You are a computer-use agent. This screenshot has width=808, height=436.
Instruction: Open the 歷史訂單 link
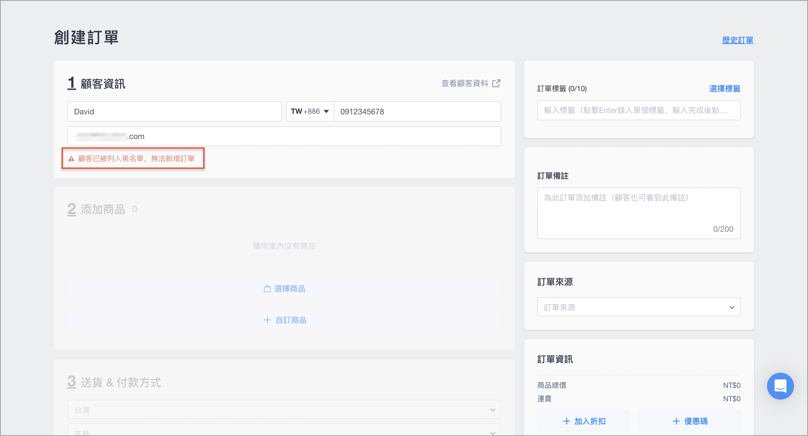(x=737, y=40)
